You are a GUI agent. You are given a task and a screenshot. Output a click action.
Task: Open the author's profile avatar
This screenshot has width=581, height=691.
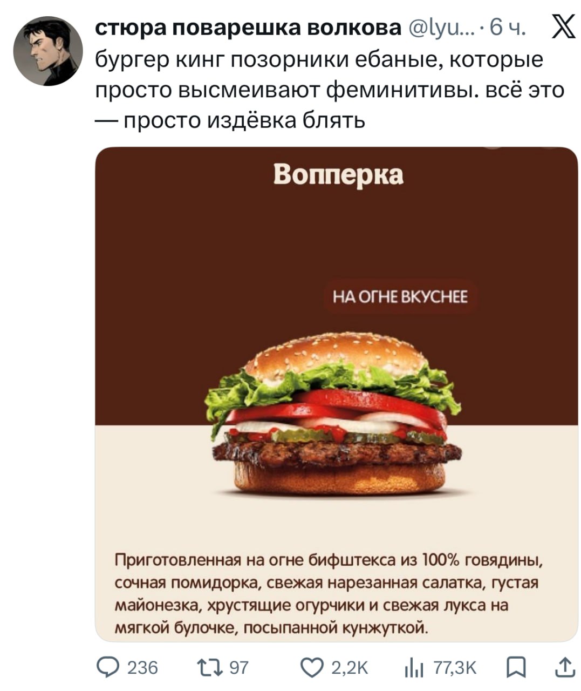(x=48, y=51)
